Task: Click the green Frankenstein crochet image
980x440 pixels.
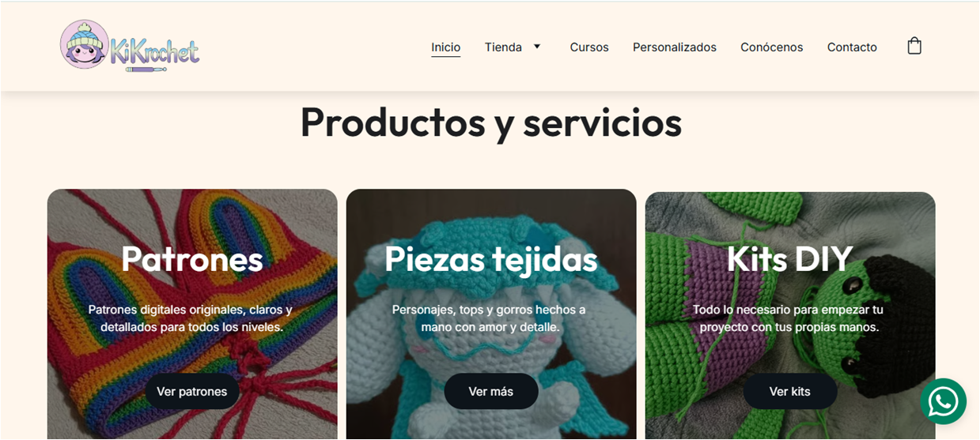Action: [x=790, y=314]
